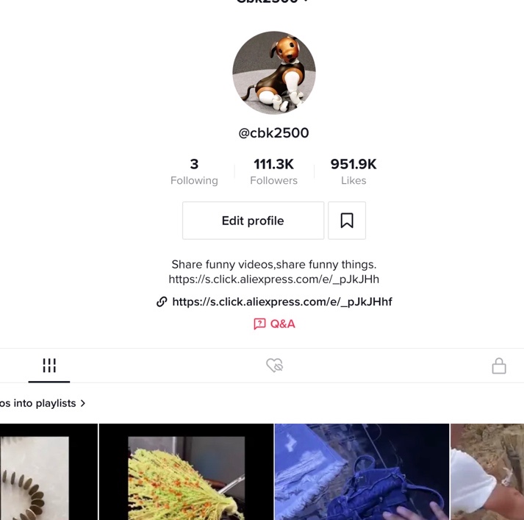Viewport: 524px width, 520px height.
Task: Open the blue denim jeans video thumbnail
Action: point(362,472)
